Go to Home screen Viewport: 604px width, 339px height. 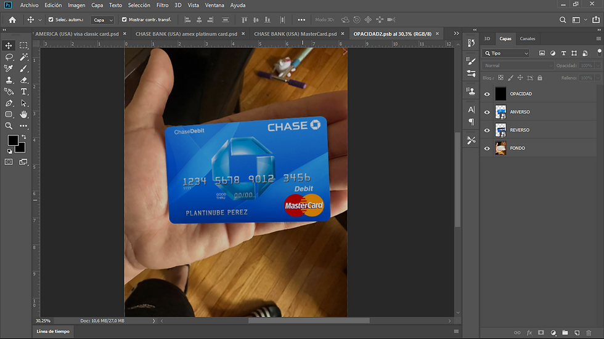(12, 20)
